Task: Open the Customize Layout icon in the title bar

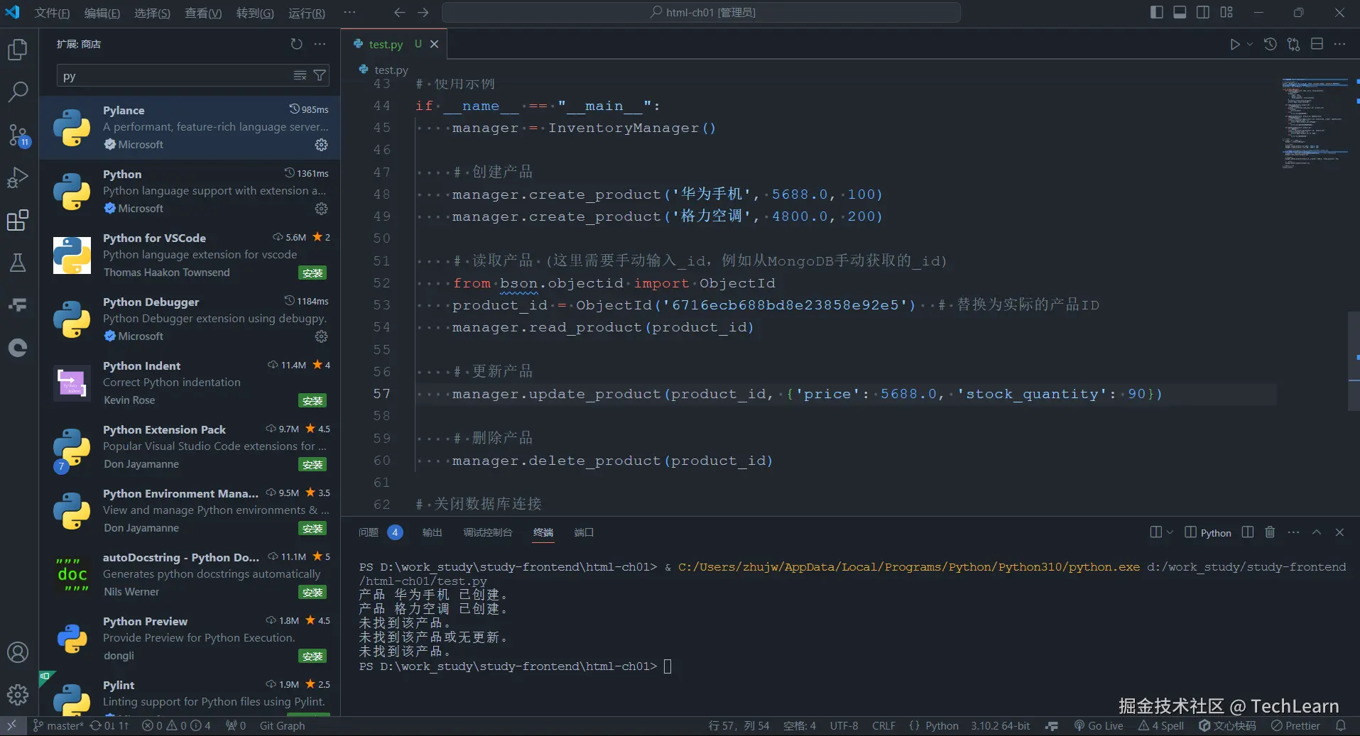Action: point(1226,12)
